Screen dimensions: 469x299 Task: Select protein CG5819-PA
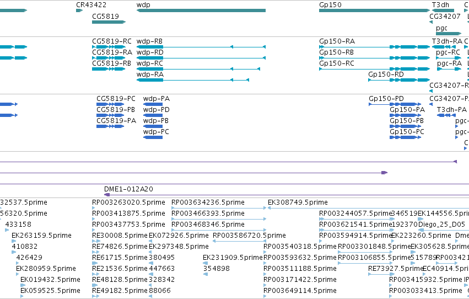pos(110,126)
